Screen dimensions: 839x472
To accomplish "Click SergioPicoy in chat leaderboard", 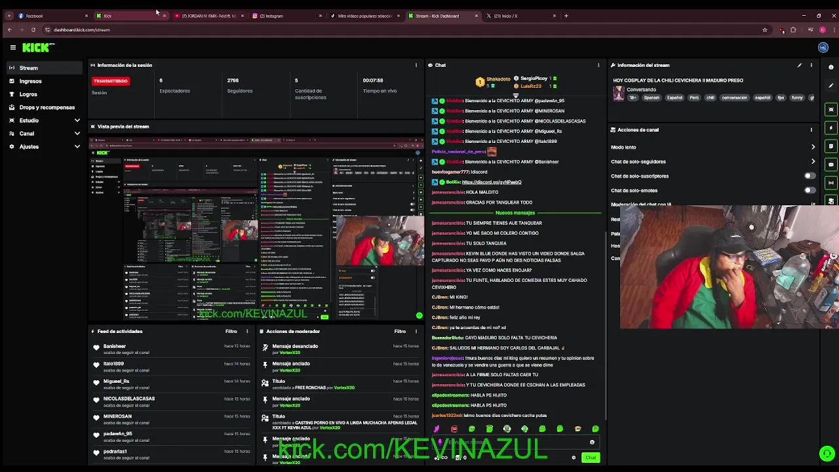I will pos(534,79).
